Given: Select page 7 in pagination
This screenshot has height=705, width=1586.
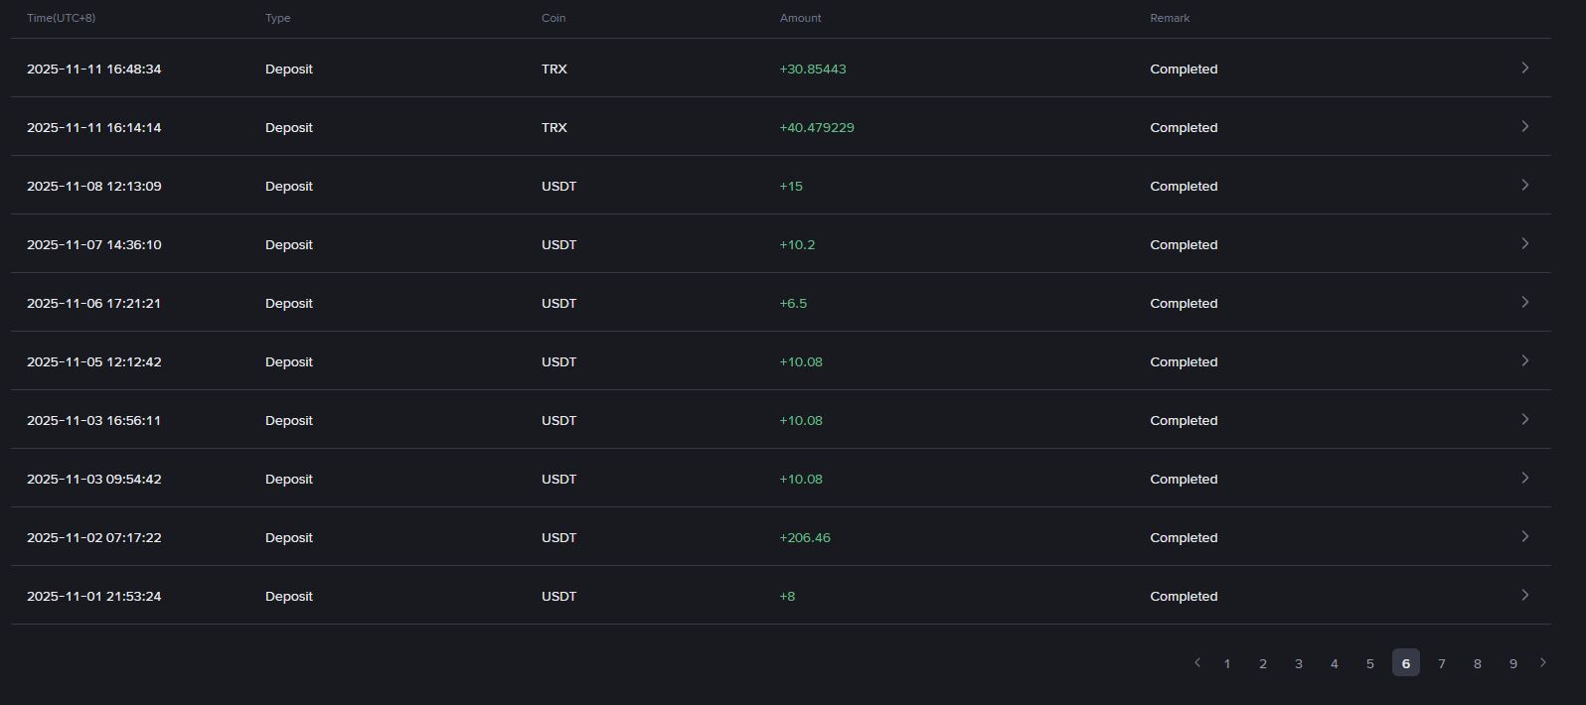Looking at the screenshot, I should pyautogui.click(x=1442, y=663).
